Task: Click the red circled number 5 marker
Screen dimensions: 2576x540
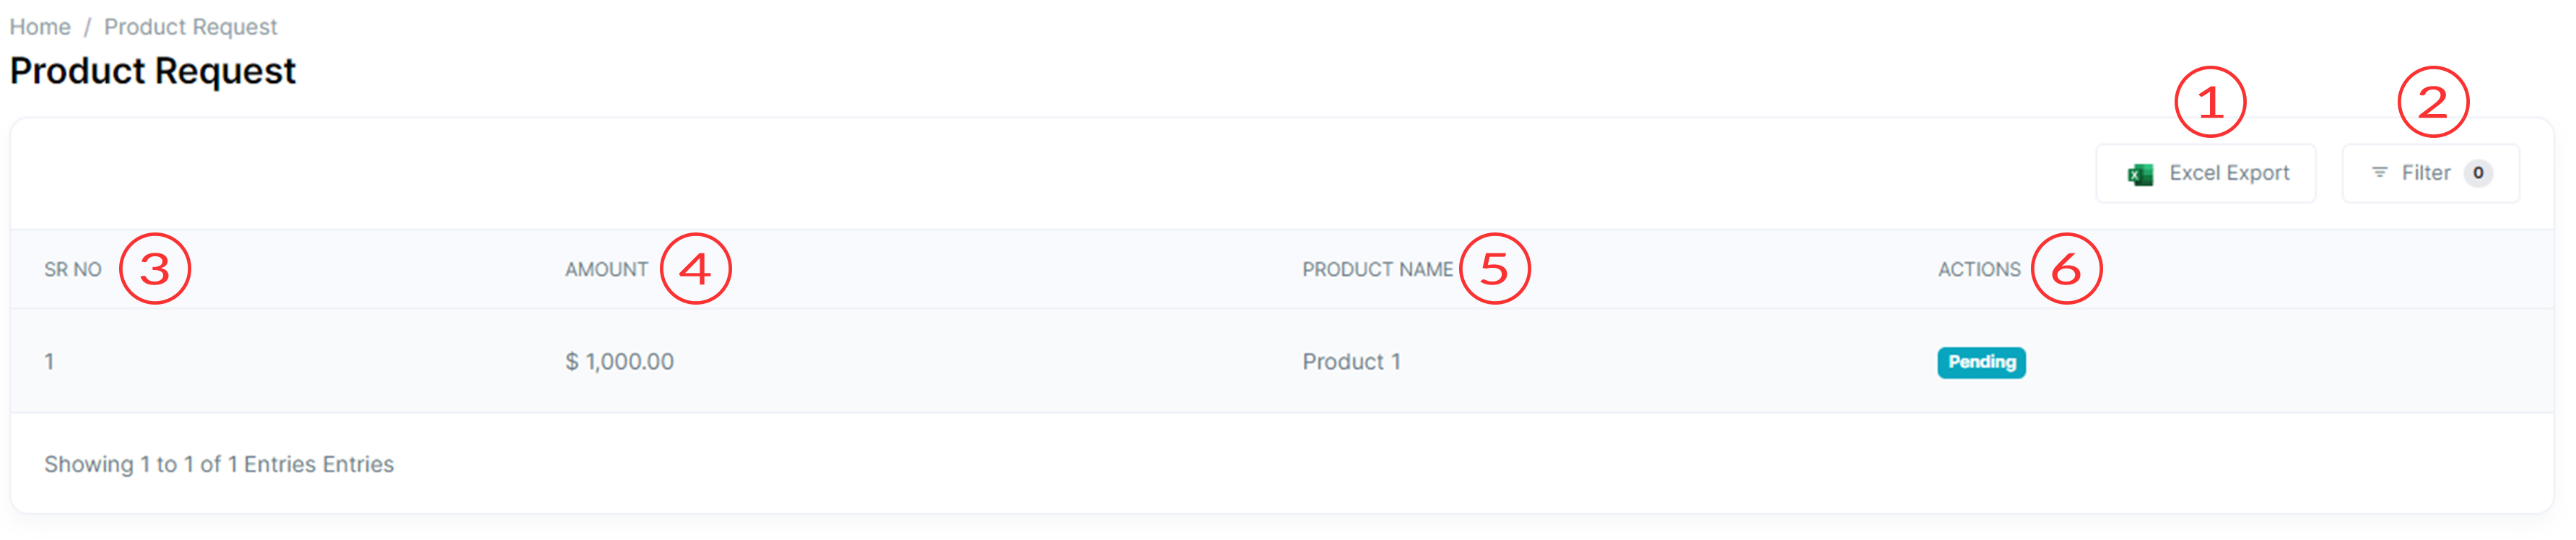Action: point(1495,268)
